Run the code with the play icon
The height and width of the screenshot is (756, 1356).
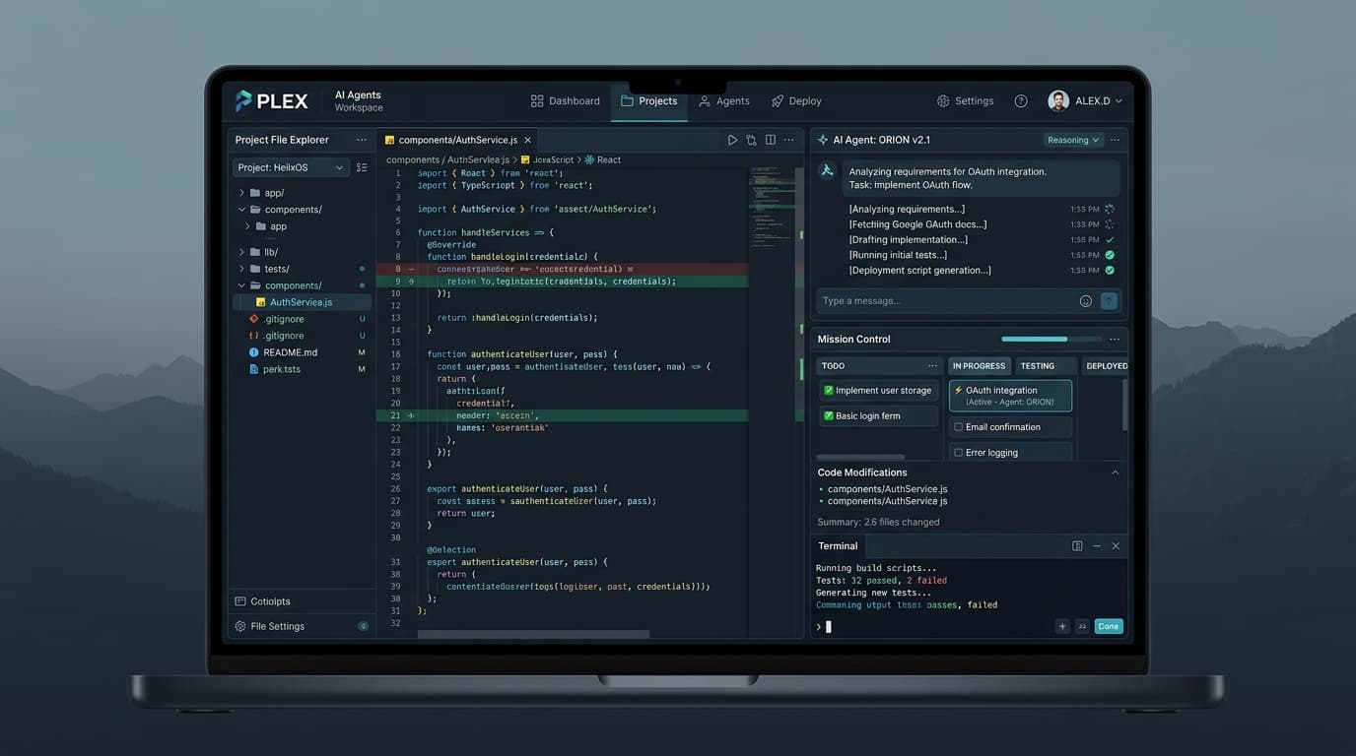pyautogui.click(x=732, y=140)
